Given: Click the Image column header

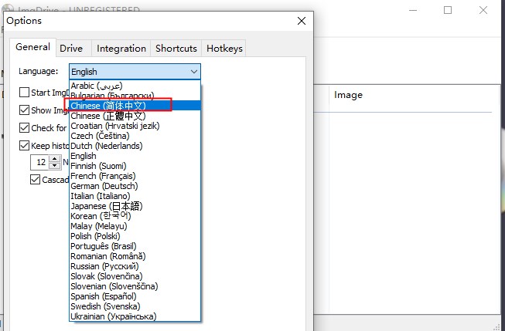Looking at the screenshot, I should point(348,95).
